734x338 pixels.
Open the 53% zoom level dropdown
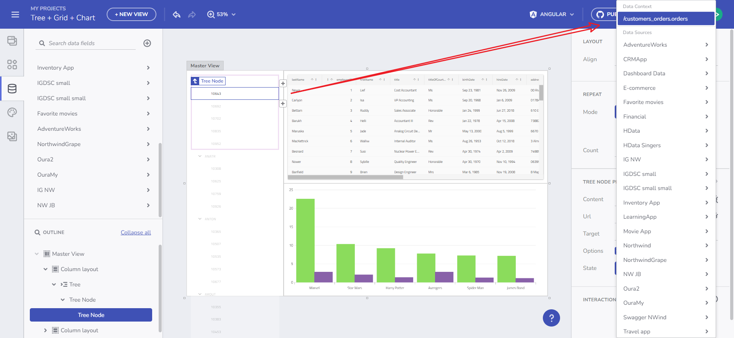[221, 15]
